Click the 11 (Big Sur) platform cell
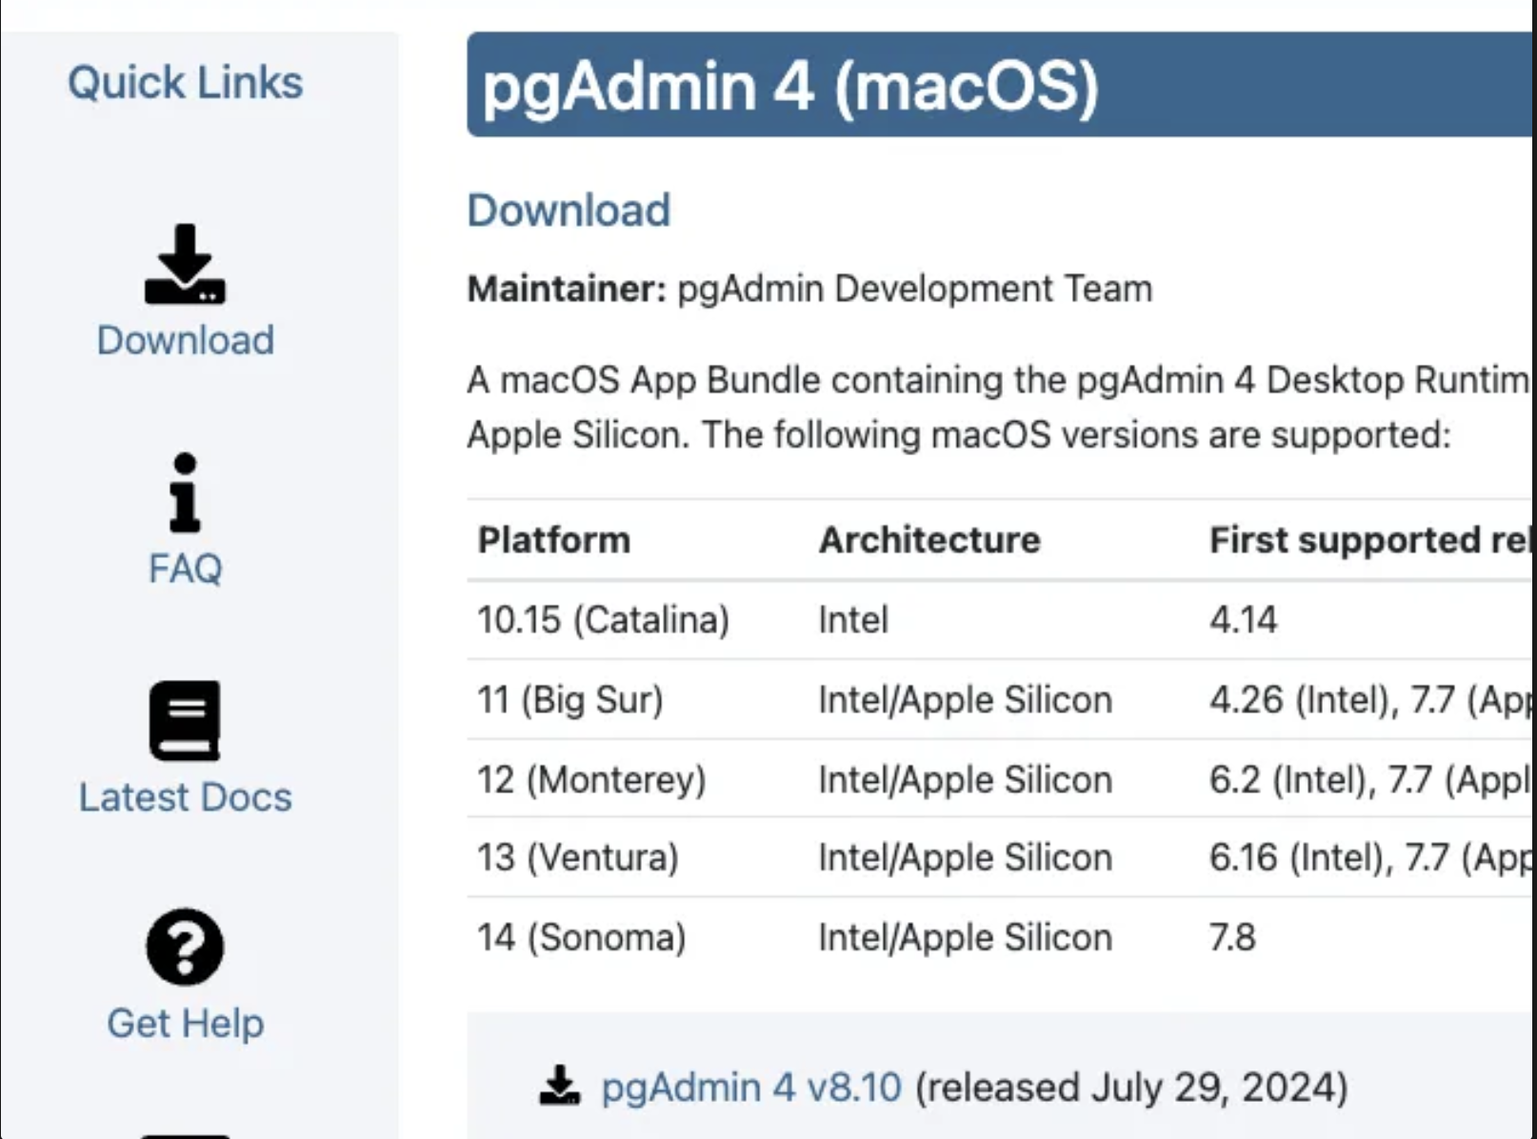 click(x=569, y=700)
